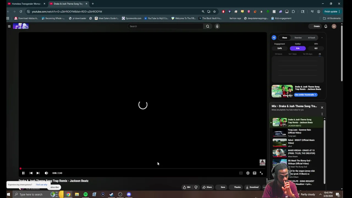Download the video

click(x=252, y=187)
